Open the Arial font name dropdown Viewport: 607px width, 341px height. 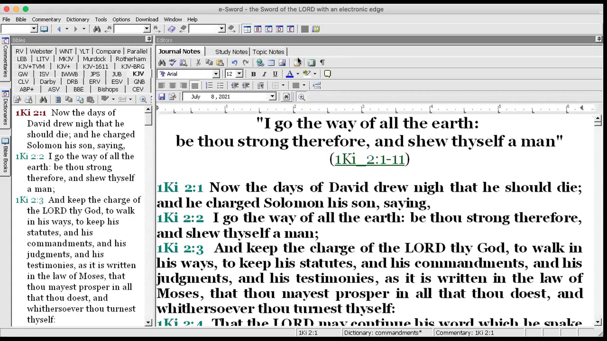(x=216, y=74)
